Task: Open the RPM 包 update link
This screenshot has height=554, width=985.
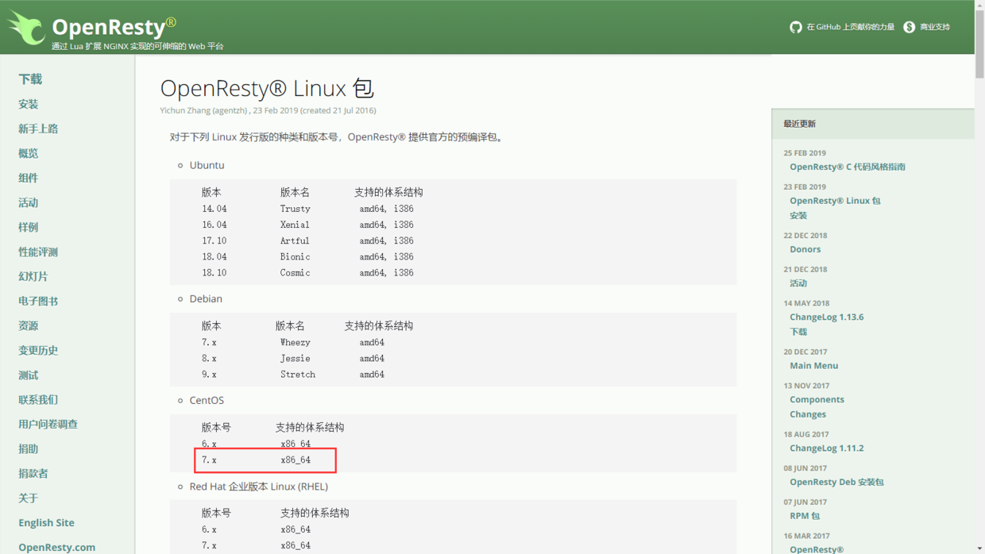Action: [805, 516]
